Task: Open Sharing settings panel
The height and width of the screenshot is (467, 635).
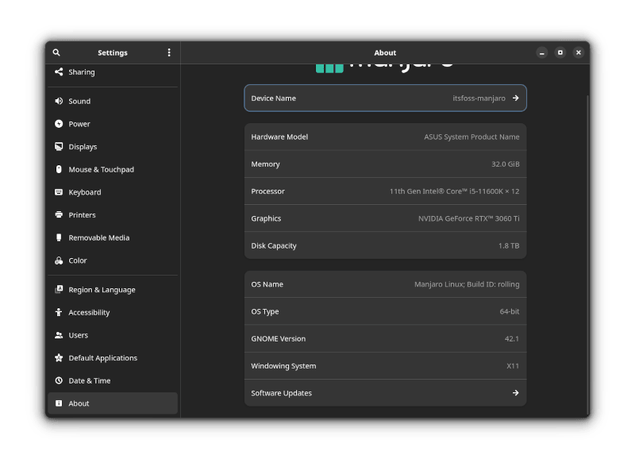Action: 81,72
